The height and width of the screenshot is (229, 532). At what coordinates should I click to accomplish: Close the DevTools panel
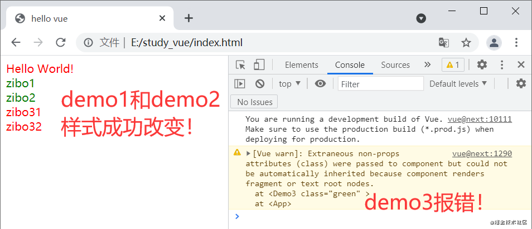pyautogui.click(x=521, y=64)
